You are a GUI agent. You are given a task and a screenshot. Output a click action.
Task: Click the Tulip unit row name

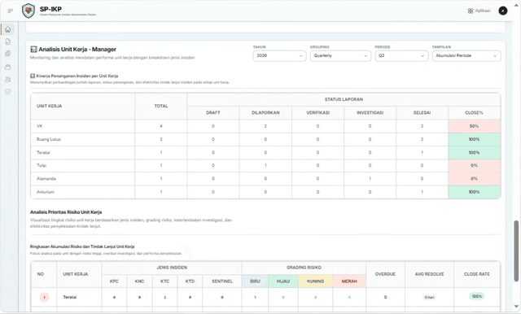[42, 165]
